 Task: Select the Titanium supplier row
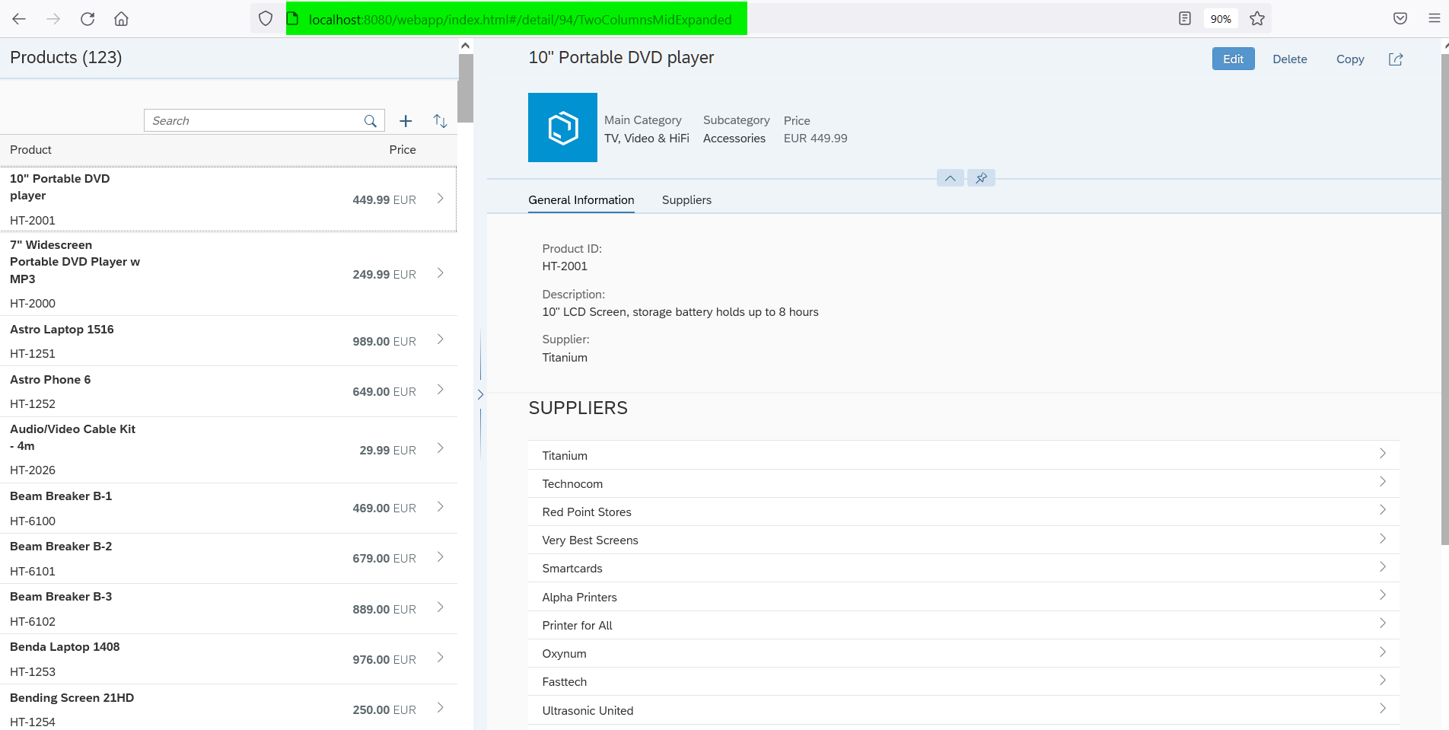963,455
